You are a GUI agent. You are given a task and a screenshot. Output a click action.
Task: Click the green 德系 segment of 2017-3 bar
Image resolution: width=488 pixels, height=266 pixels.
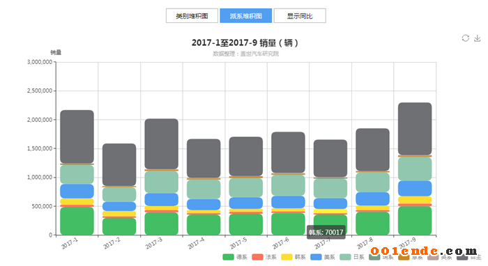(x=162, y=224)
